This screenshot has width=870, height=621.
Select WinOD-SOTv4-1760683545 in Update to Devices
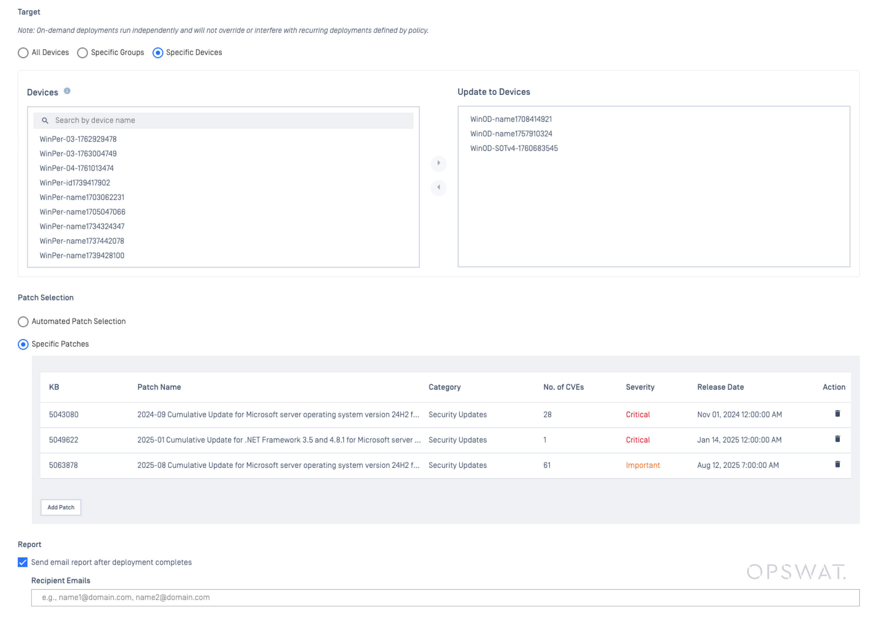[514, 148]
